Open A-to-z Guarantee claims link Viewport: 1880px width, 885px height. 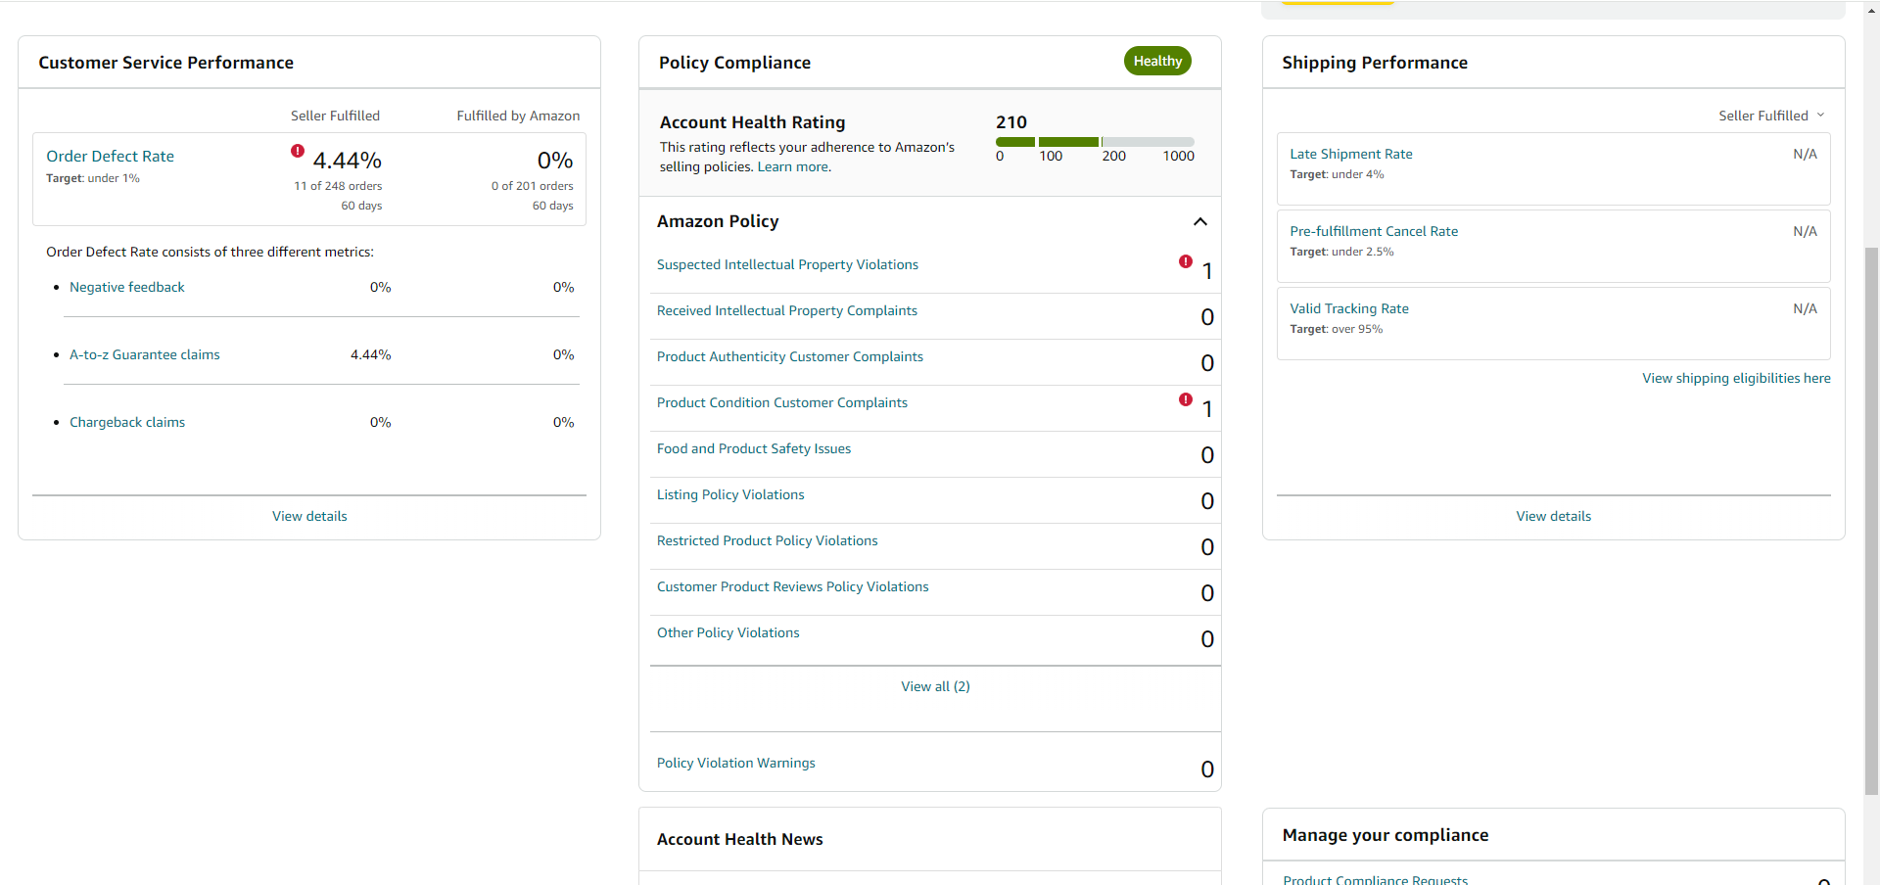(145, 354)
